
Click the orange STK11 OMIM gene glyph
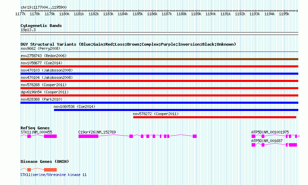[x=39, y=169]
